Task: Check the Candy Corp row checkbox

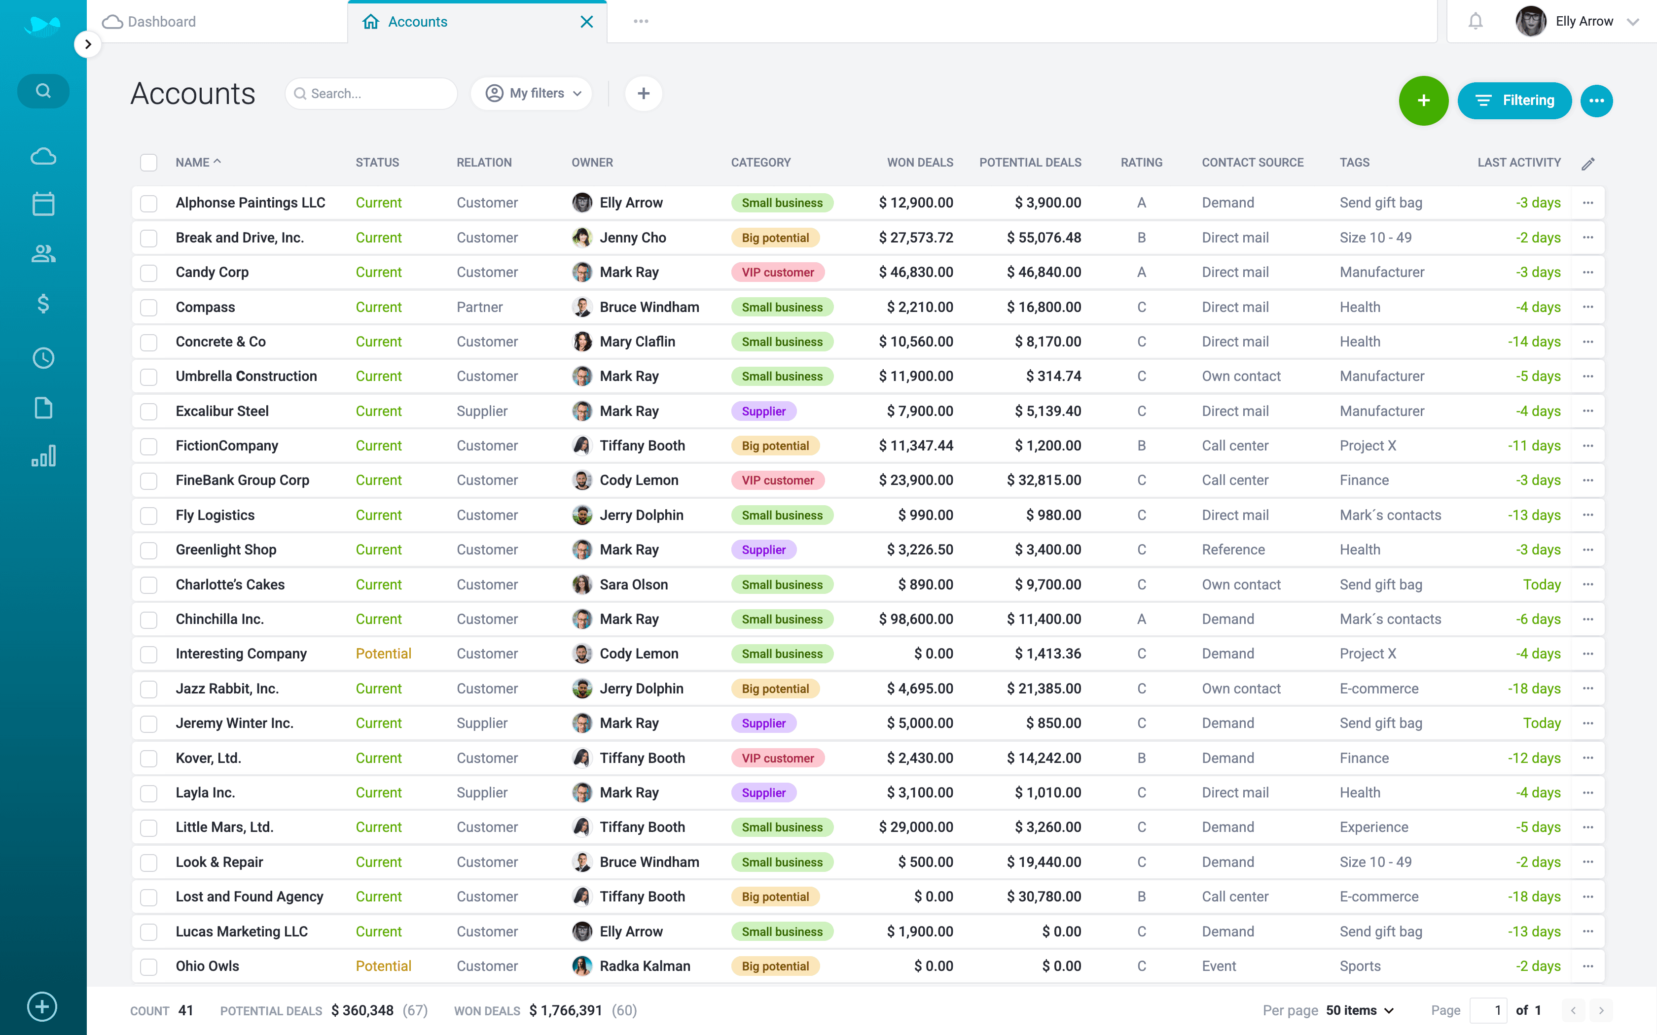Action: coord(148,273)
